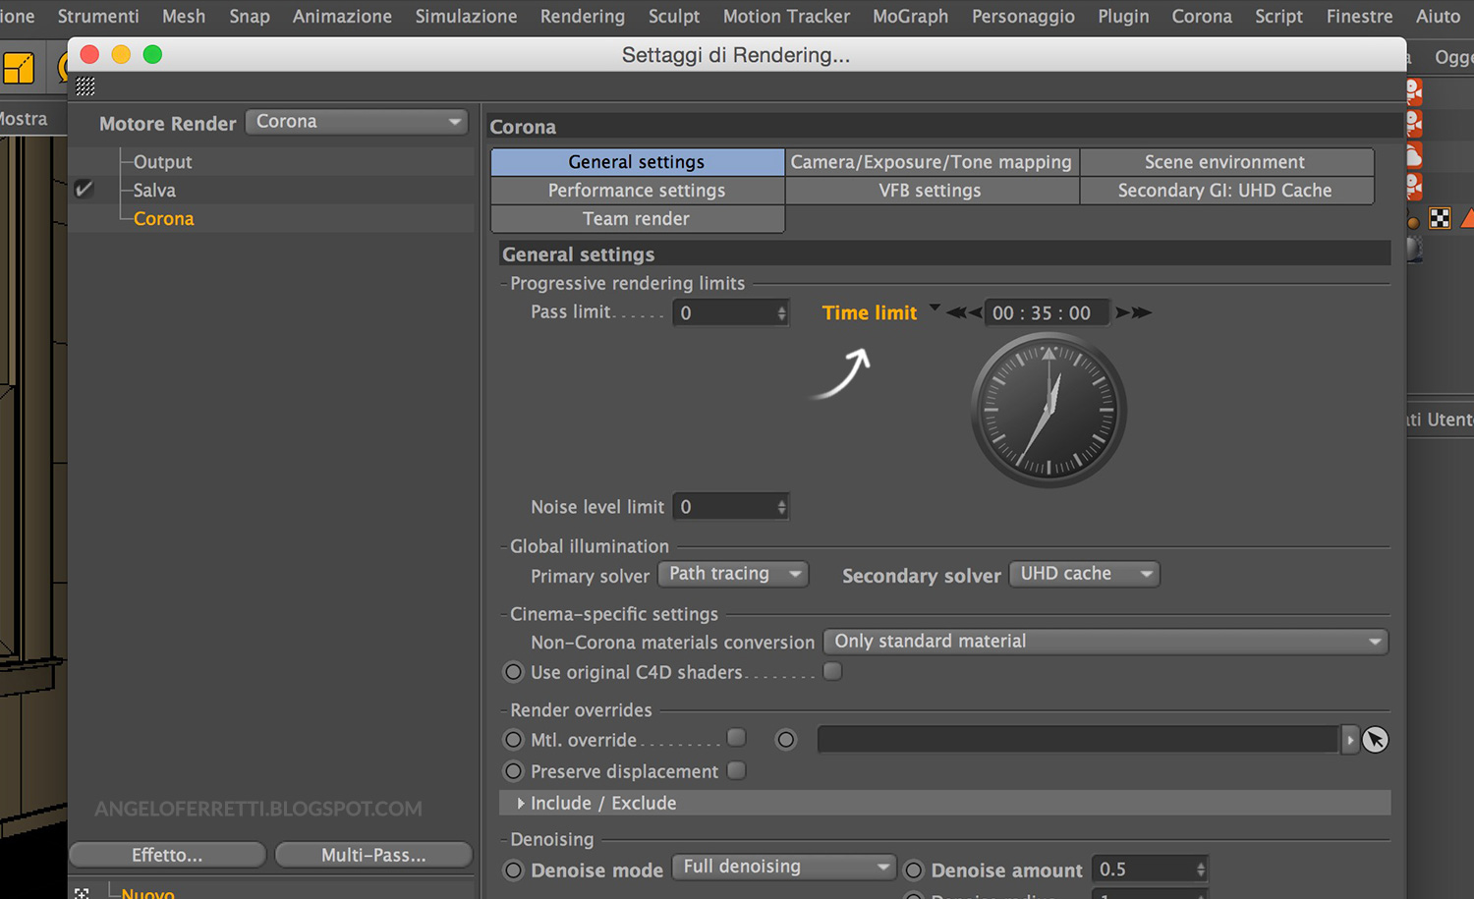
Task: Click the small triangle after the Time limit label
Action: tap(935, 308)
